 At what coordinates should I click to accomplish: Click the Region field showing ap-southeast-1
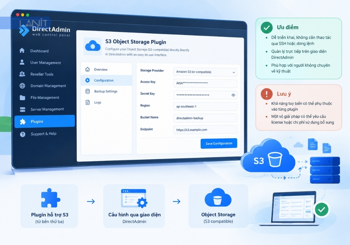(x=205, y=106)
